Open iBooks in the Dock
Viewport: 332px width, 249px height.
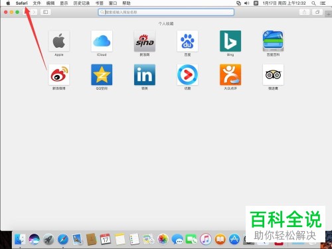click(220, 240)
